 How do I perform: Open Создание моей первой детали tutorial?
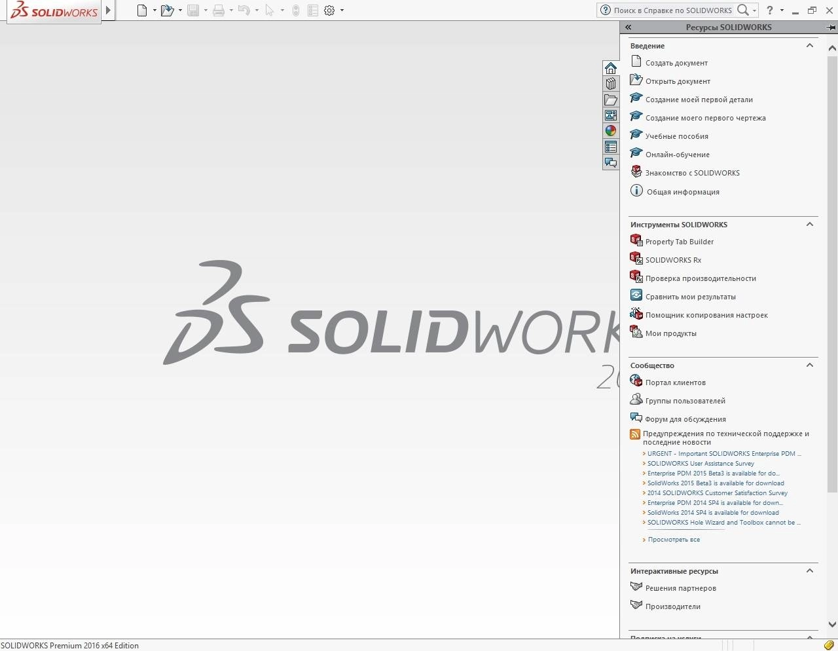tap(699, 100)
